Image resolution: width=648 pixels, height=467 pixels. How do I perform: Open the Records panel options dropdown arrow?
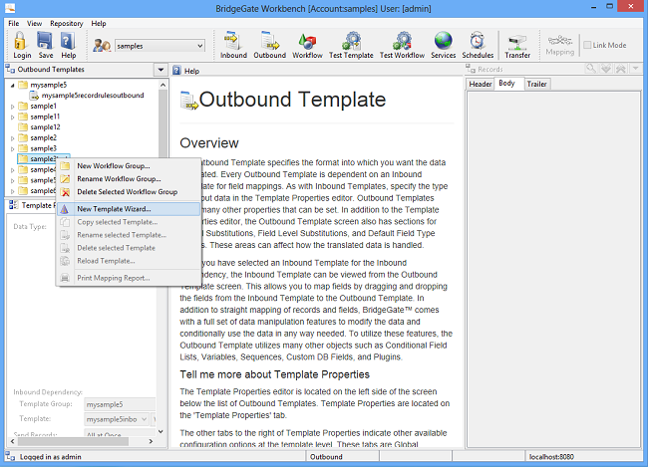click(636, 69)
